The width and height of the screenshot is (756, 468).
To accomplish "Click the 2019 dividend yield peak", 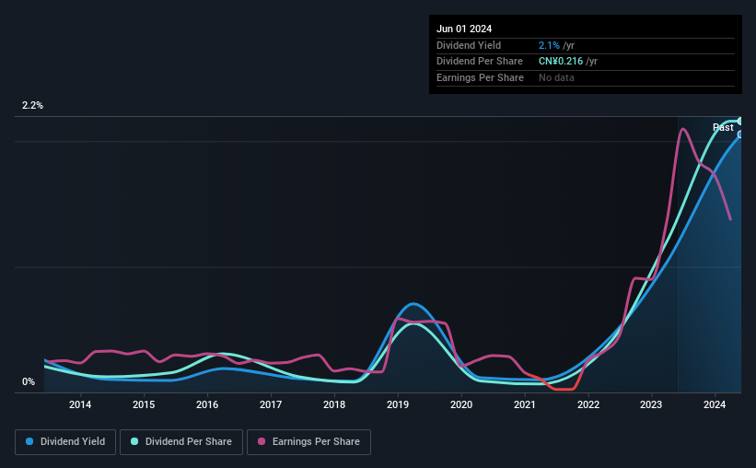I will [x=413, y=303].
